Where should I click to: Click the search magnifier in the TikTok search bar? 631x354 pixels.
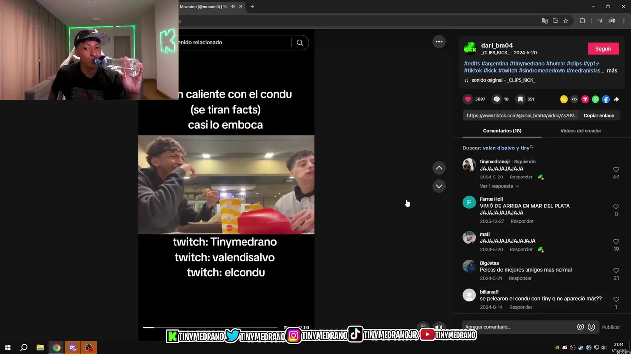click(300, 43)
